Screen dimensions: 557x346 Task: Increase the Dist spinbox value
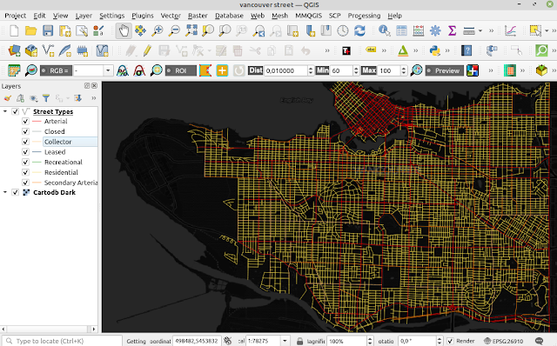point(311,68)
